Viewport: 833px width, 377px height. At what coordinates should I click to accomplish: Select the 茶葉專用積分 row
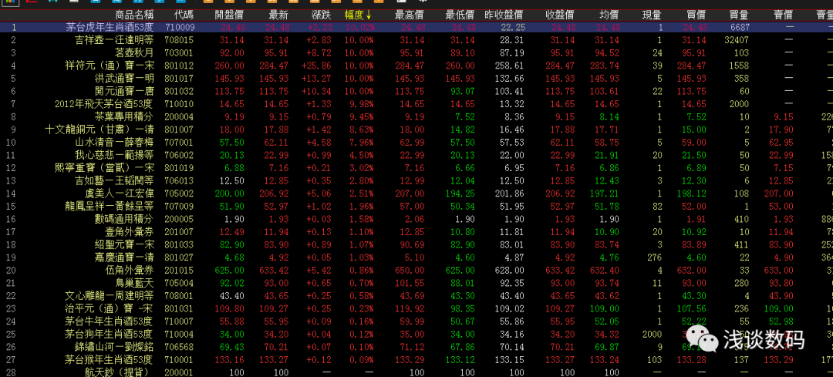click(416, 117)
